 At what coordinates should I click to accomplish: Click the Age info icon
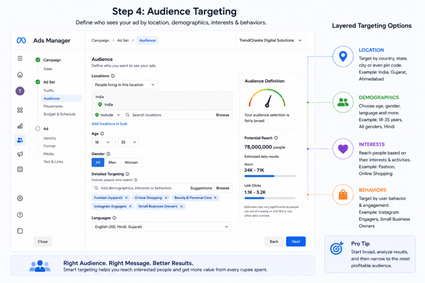102,133
